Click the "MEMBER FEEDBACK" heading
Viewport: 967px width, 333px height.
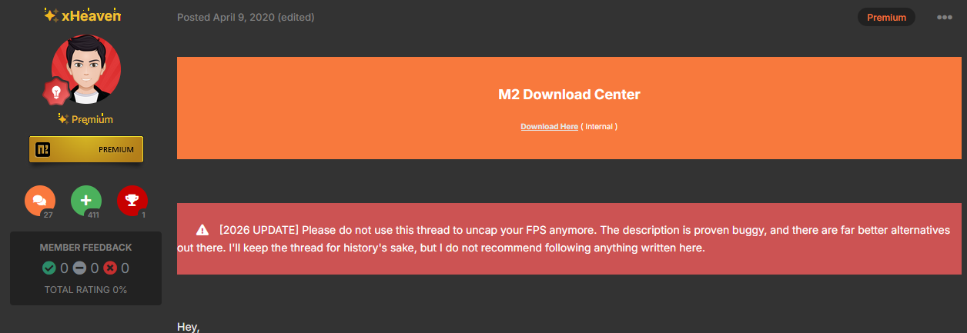(85, 248)
